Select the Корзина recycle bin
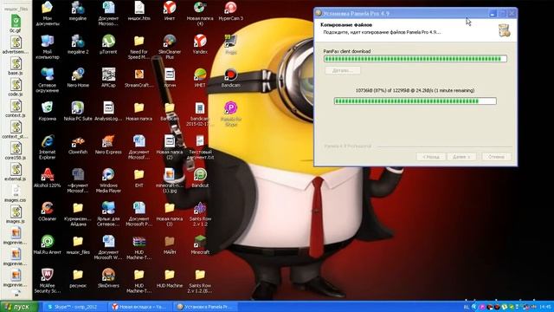 pyautogui.click(x=48, y=111)
